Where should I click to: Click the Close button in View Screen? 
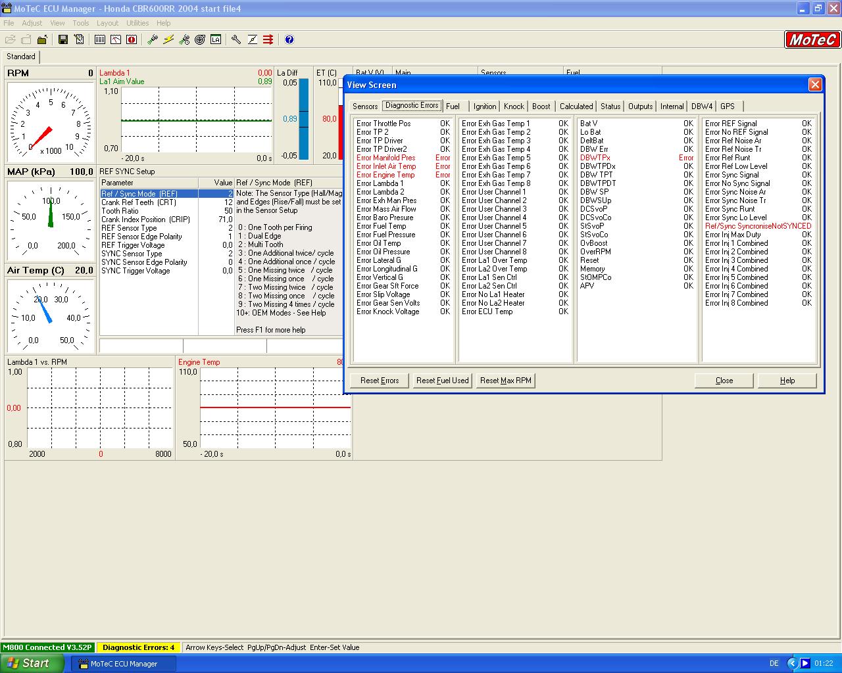click(724, 381)
